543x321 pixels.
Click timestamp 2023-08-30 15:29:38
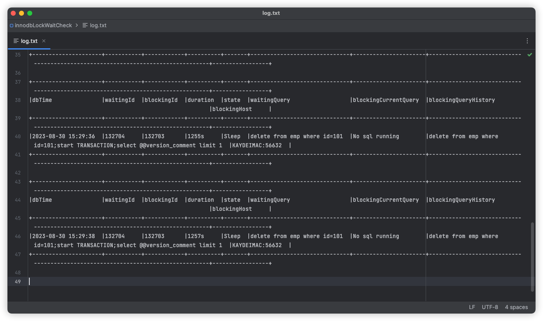[64, 236]
